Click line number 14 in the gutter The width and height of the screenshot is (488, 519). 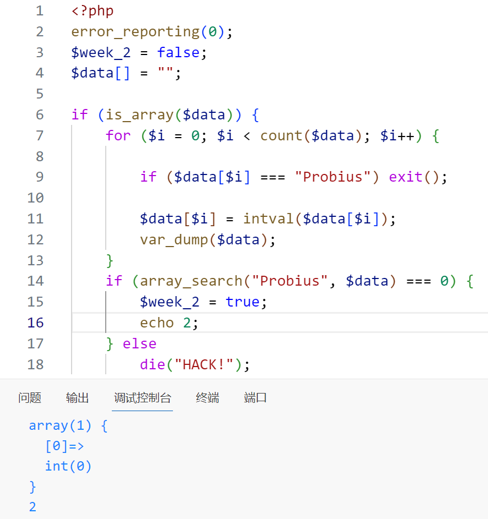(35, 281)
